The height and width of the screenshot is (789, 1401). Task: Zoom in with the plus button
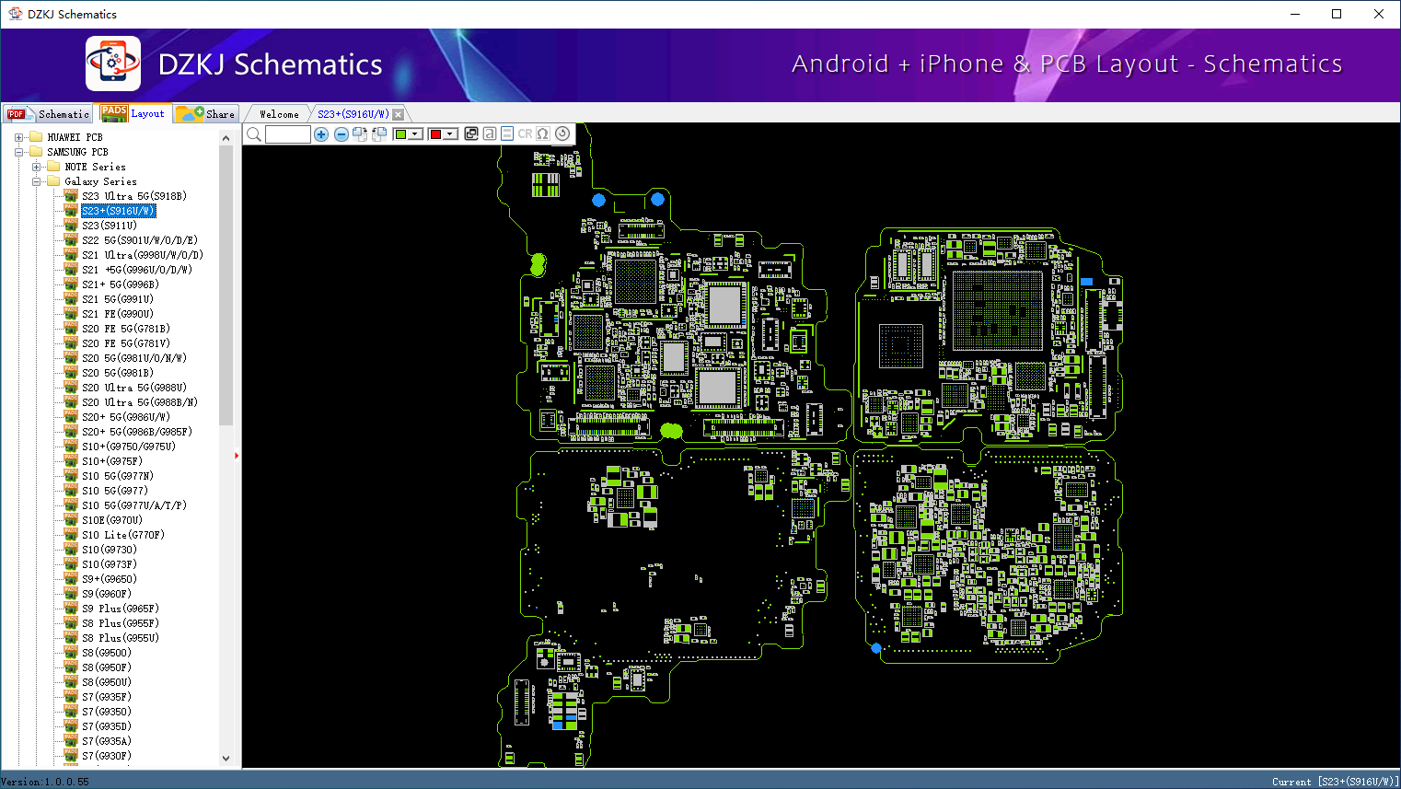321,134
